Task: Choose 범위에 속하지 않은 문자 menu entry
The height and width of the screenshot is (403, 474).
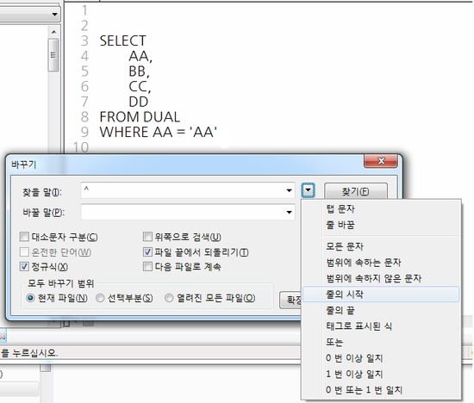Action: pos(381,278)
